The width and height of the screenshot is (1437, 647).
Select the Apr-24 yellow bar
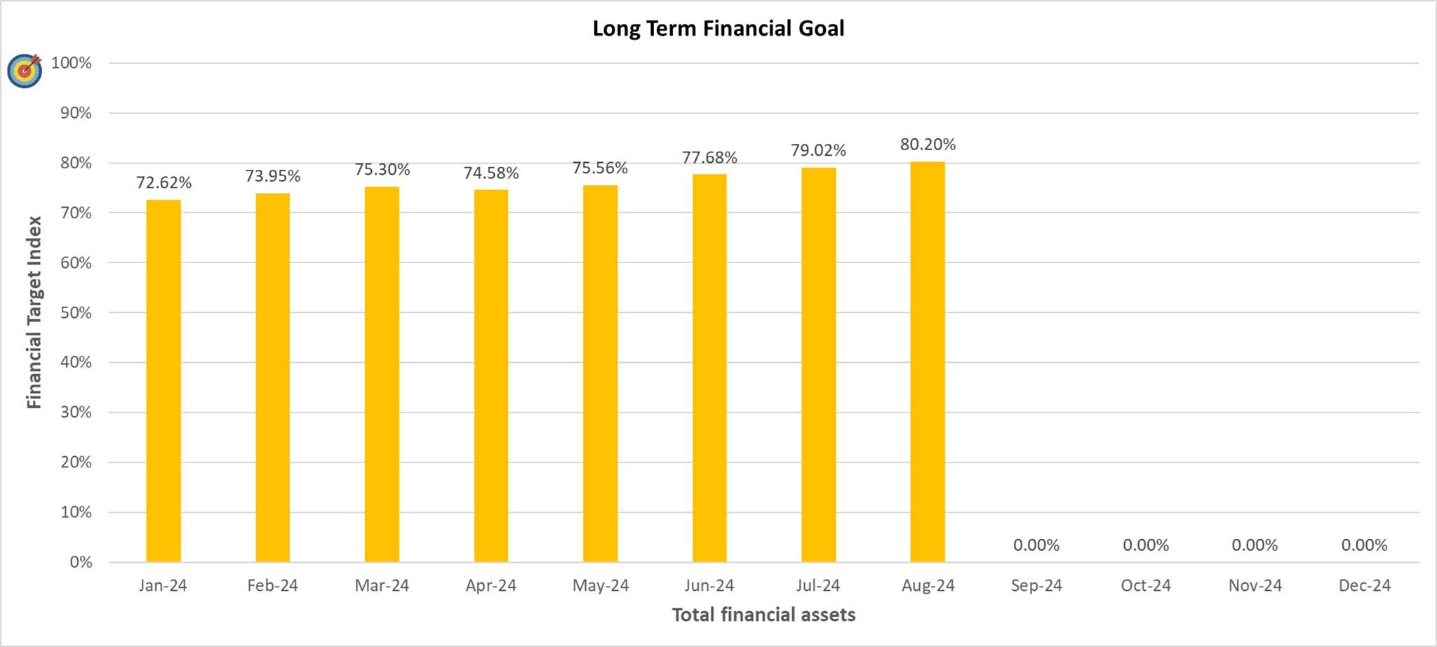(x=491, y=375)
